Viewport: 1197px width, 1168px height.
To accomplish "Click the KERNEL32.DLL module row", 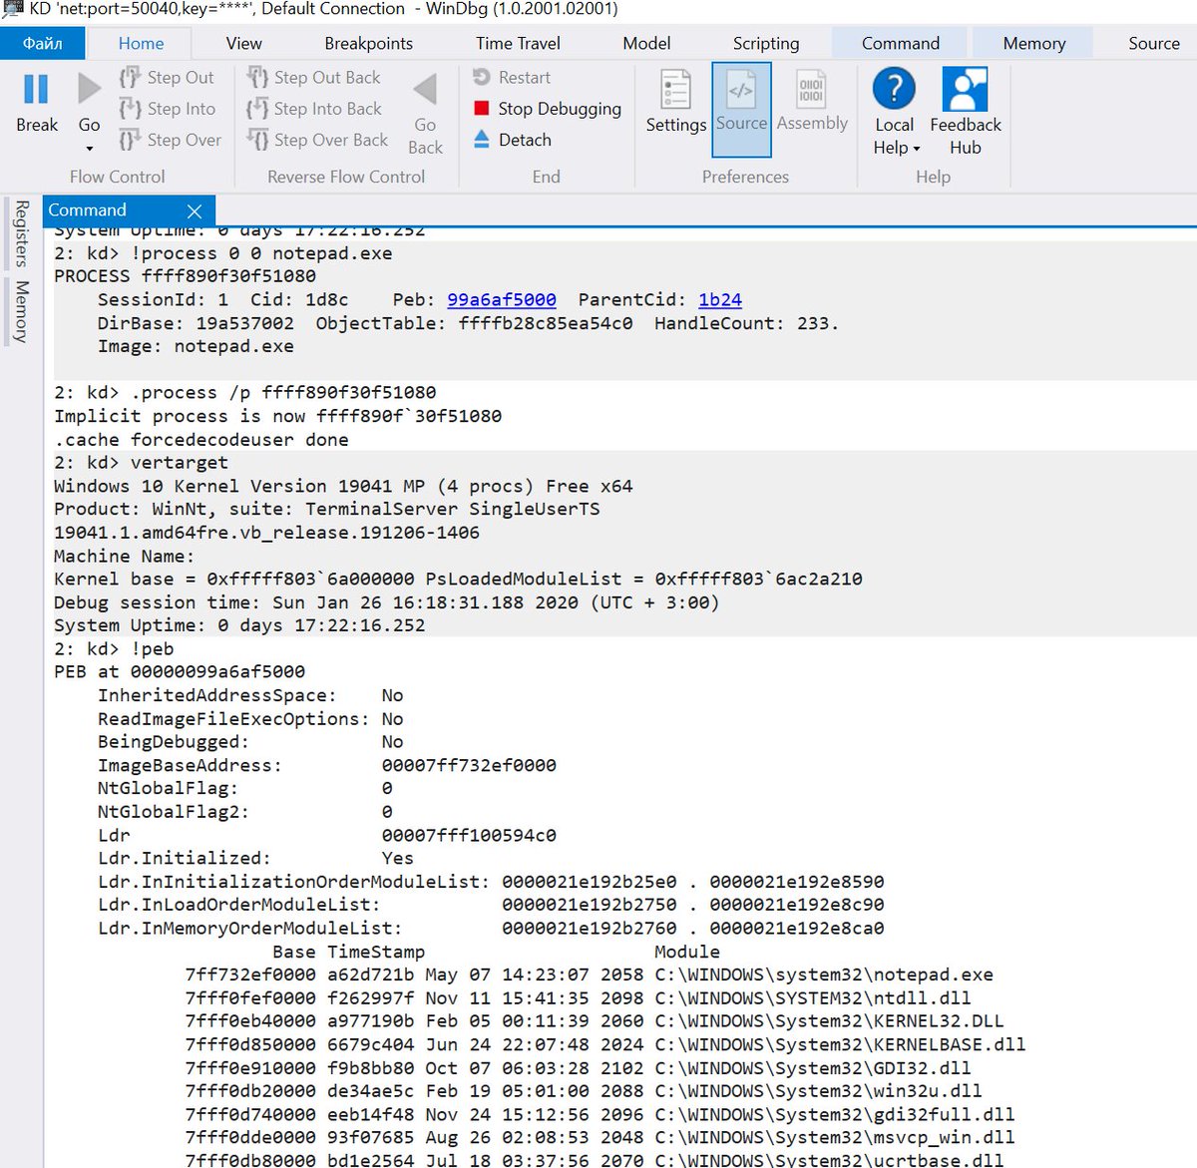I will pyautogui.click(x=595, y=1020).
